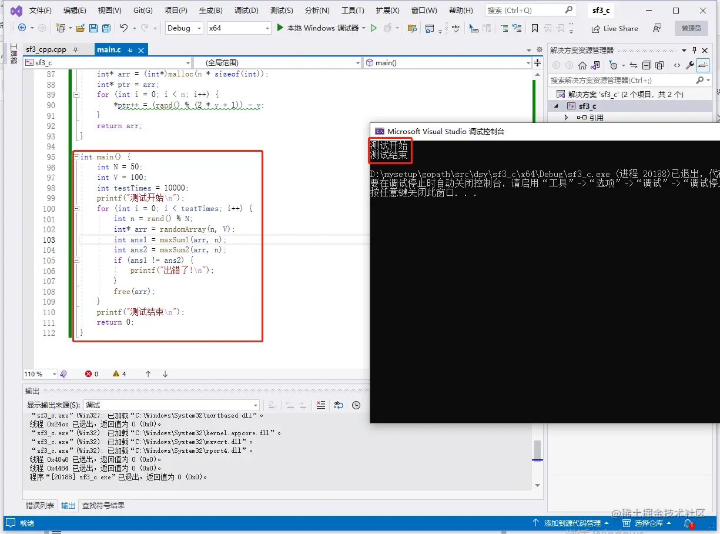
Task: Click the clear all output icon
Action: coord(320,405)
